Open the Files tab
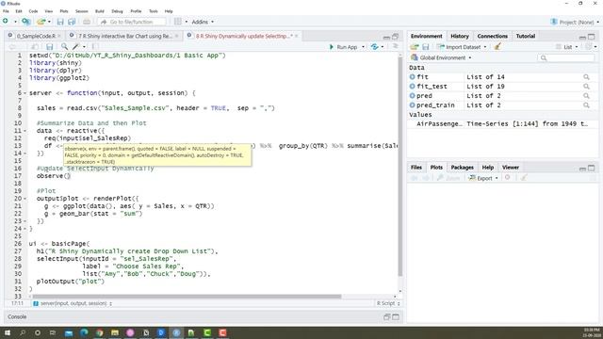The width and height of the screenshot is (603, 339). 416,168
